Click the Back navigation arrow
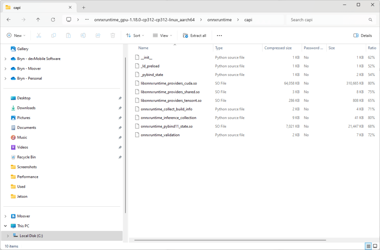 coord(9,20)
